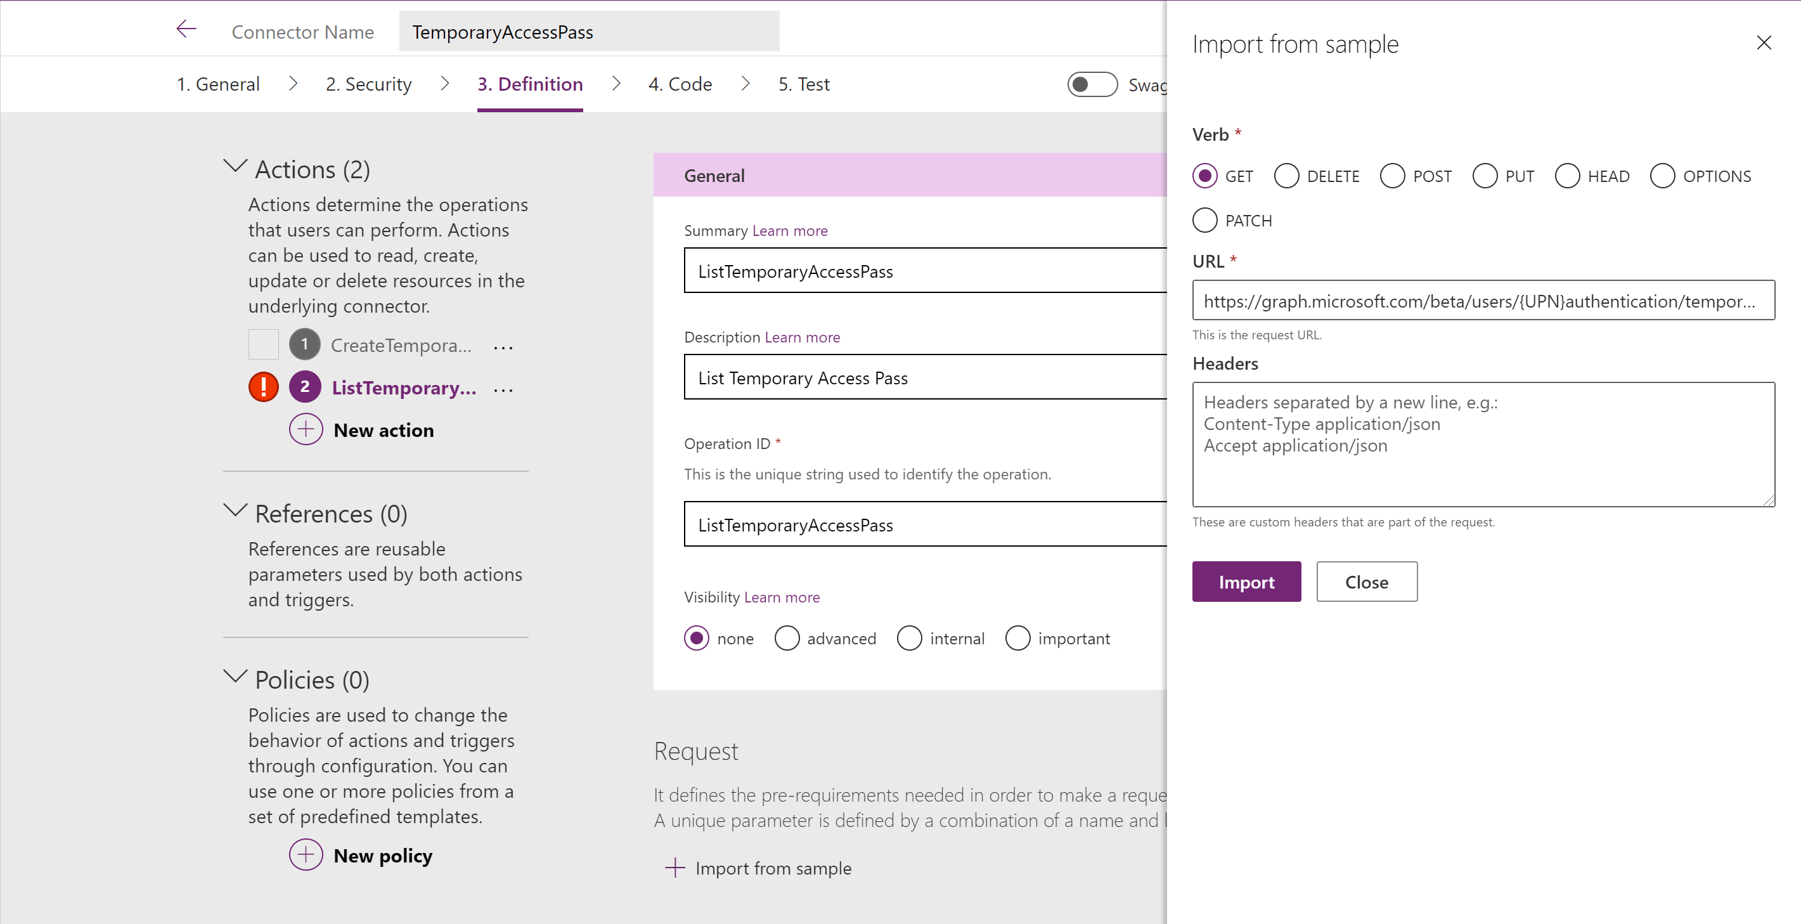This screenshot has width=1801, height=924.
Task: Collapse the References (0) section
Action: coord(235,511)
